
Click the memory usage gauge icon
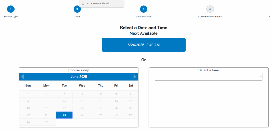[83, 3]
